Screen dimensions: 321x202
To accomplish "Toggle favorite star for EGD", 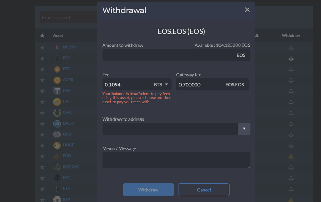I will (x=42, y=156).
